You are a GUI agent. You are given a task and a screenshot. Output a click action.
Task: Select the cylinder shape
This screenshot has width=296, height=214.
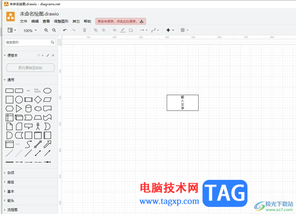coord(29,109)
